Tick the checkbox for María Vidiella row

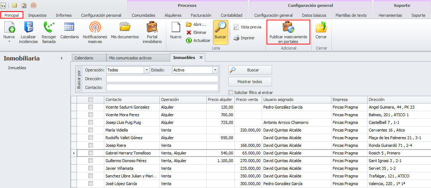[90, 130]
